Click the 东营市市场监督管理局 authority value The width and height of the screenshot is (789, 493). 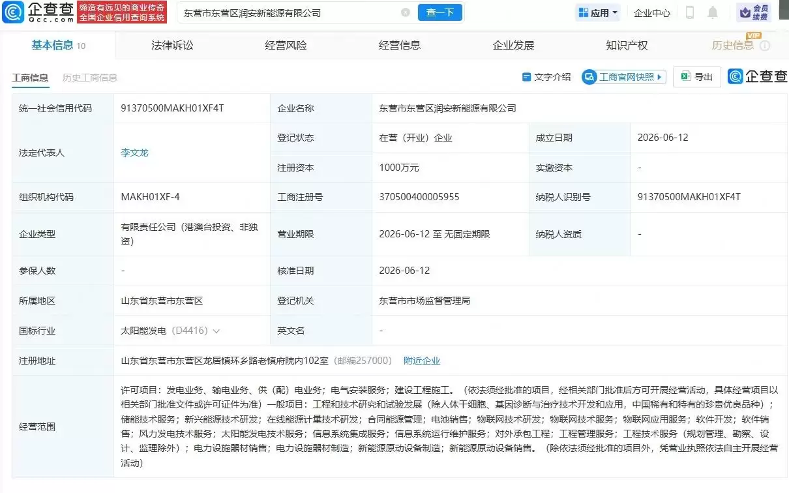point(424,301)
